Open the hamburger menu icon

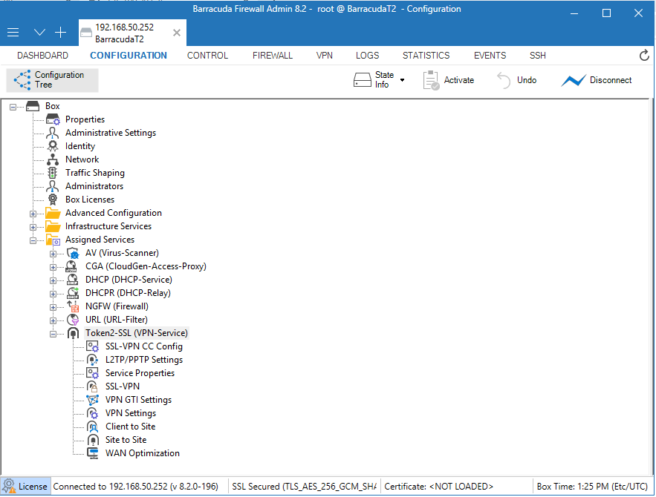[x=13, y=32]
